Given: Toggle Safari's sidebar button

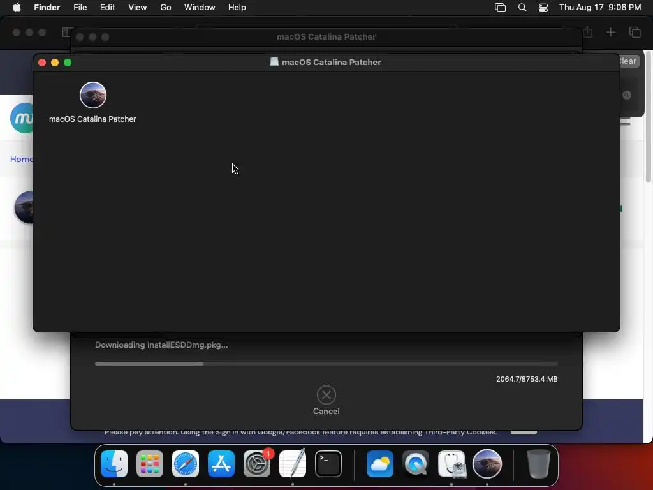Looking at the screenshot, I should coord(66,32).
